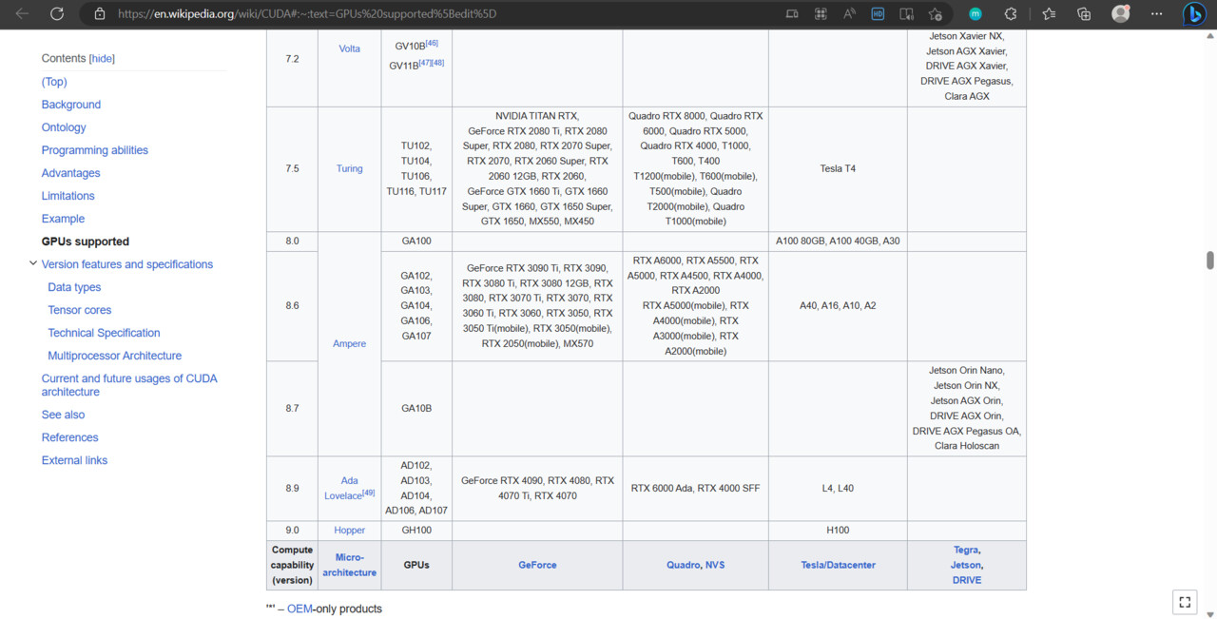
Task: Open the Favorites list panel
Action: pos(1049,14)
